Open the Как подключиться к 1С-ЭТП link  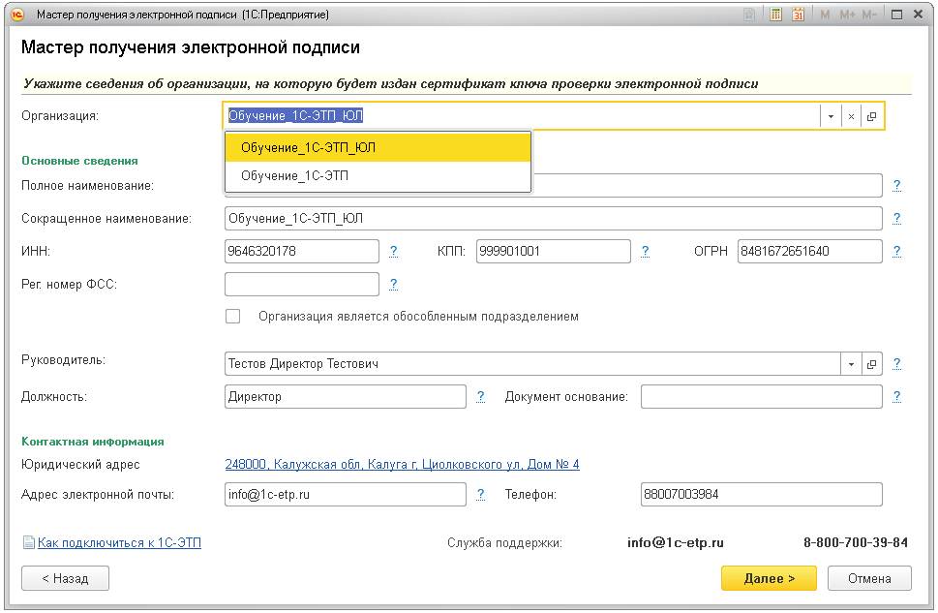[x=118, y=543]
